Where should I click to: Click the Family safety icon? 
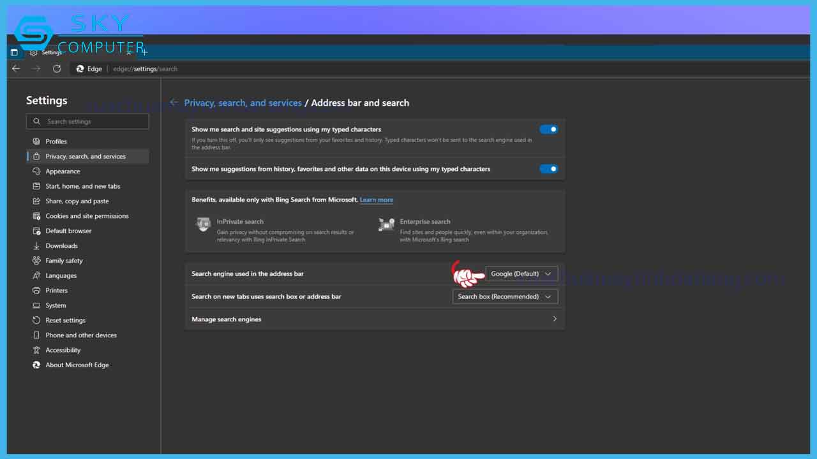36,261
